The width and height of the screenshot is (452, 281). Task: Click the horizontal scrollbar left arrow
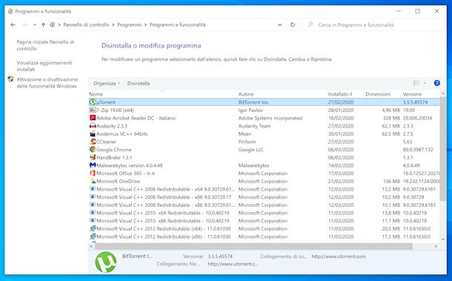91,246
